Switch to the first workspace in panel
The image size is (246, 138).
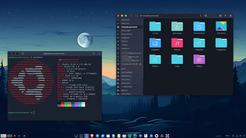3,136
